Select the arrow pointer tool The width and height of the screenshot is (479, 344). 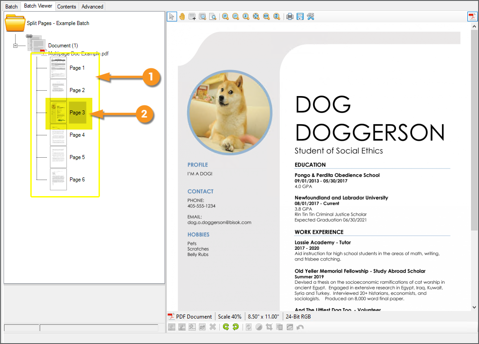pyautogui.click(x=172, y=17)
